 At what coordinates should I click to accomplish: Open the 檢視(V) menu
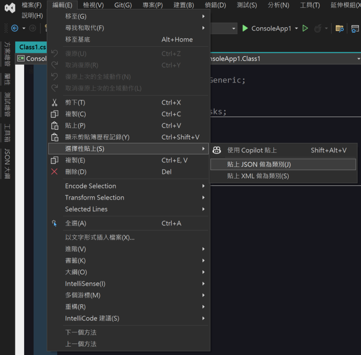click(93, 5)
